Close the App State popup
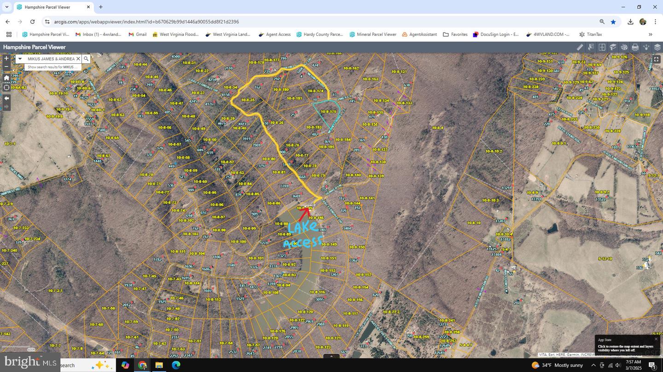Image resolution: width=663 pixels, height=372 pixels. (656, 339)
